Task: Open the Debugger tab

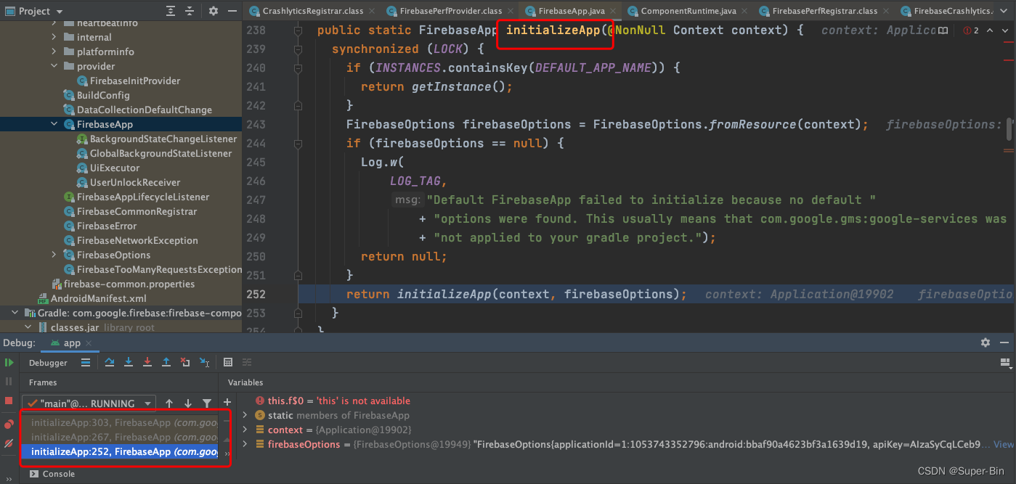Action: (48, 362)
